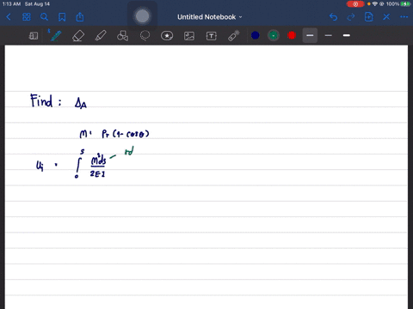Image resolution: width=413 pixels, height=309 pixels.
Task: Open the Elements sticker tool
Action: (x=167, y=36)
